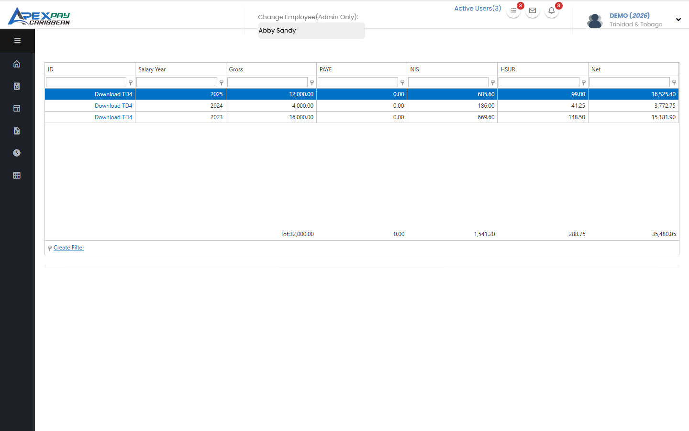Click the 16,000.00 gross amount cell
The image size is (689, 431).
pyautogui.click(x=271, y=117)
